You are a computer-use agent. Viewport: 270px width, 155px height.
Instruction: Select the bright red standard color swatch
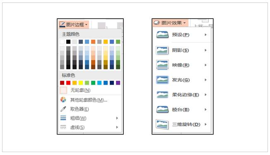click(x=68, y=83)
